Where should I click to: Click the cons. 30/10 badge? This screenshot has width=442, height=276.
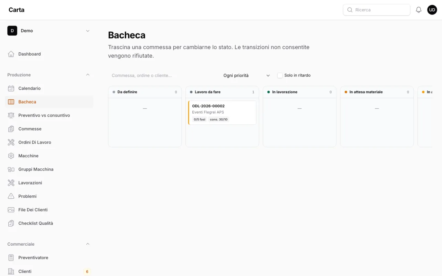[x=219, y=119]
